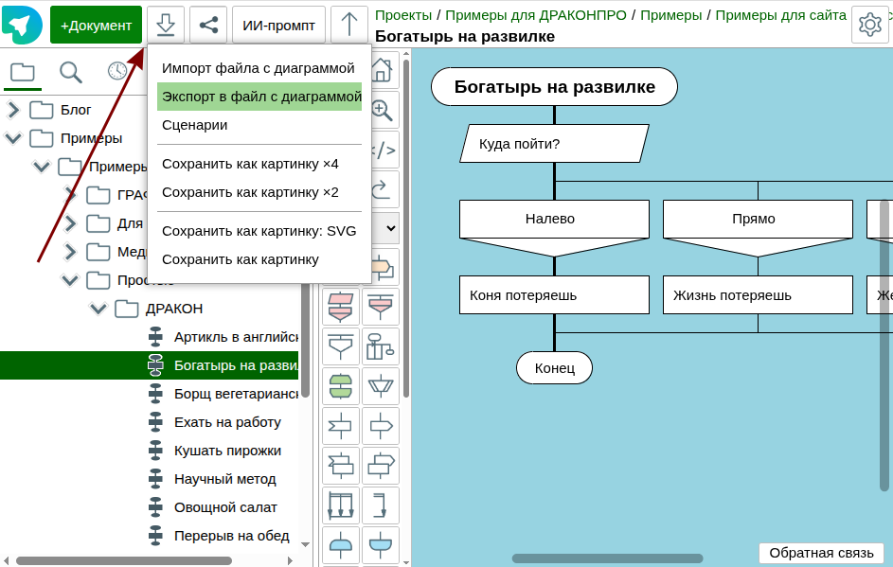Choose plain Сохранить как картинку item
Screen dimensions: 893x567
pyautogui.click(x=259, y=259)
